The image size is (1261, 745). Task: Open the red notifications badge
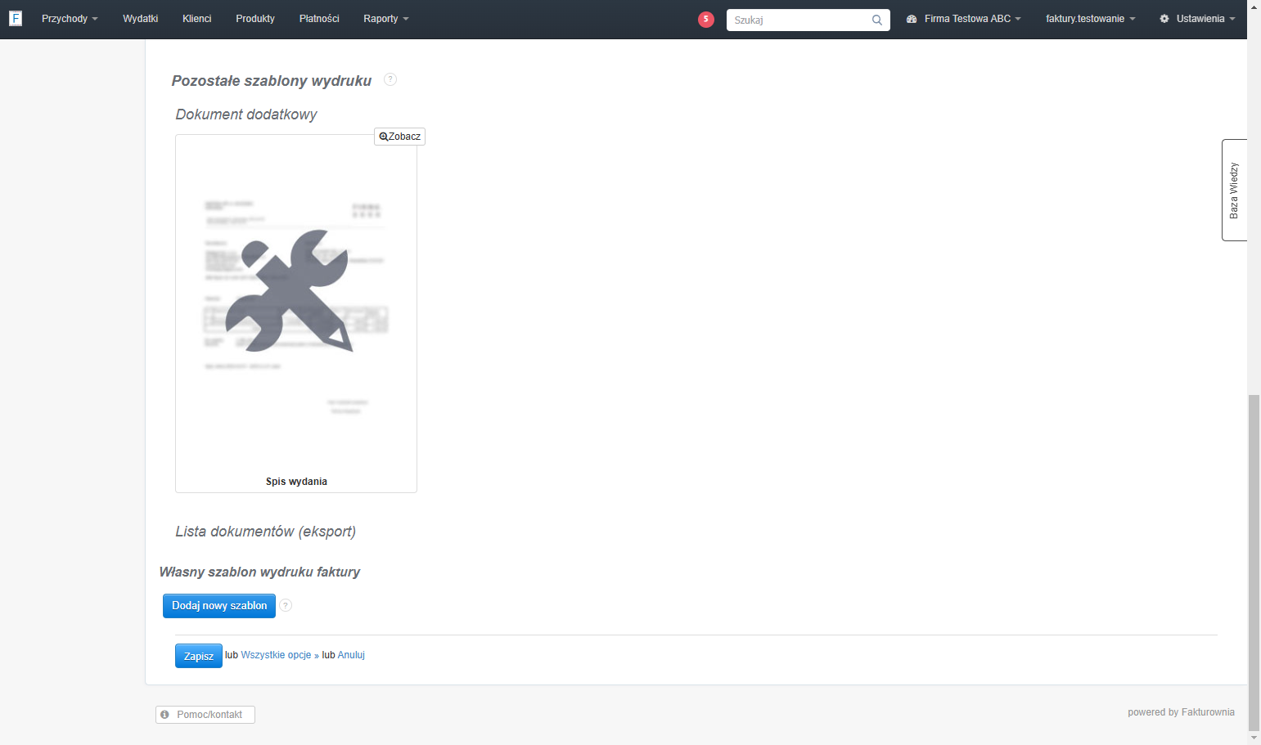[x=706, y=19]
